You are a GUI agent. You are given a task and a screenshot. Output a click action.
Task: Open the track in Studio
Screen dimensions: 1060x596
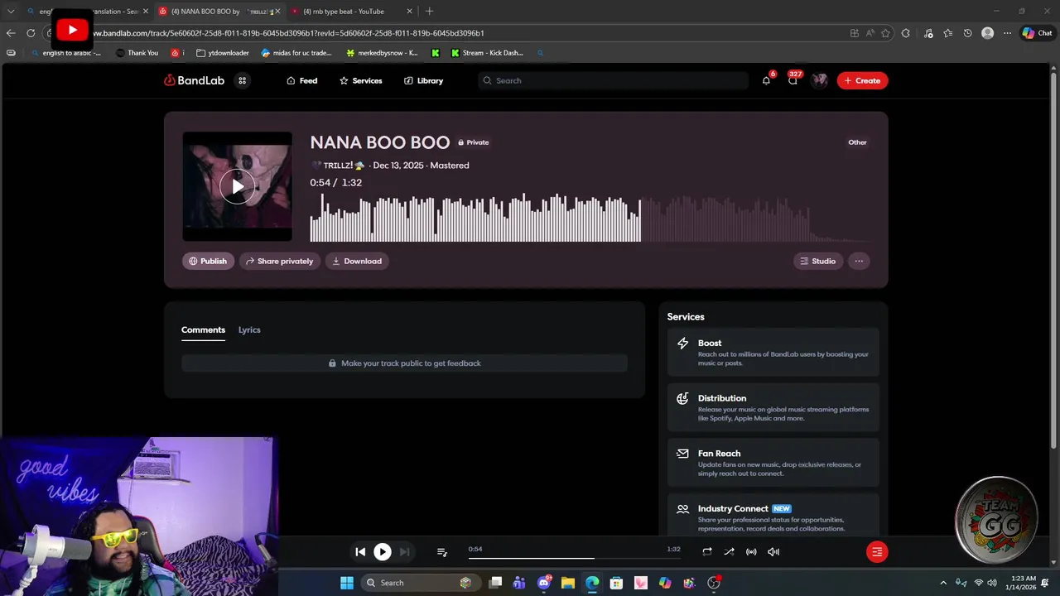[818, 261]
